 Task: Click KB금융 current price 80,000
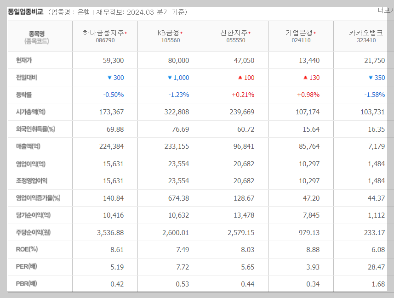point(179,61)
